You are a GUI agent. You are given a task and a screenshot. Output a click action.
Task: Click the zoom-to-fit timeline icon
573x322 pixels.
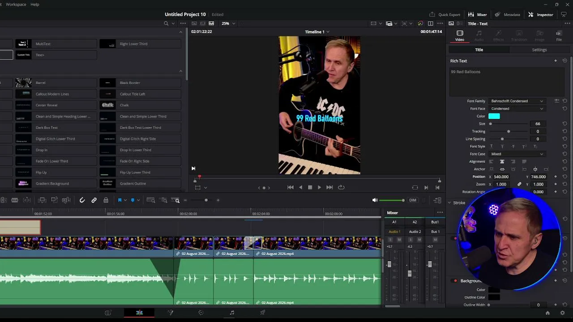point(151,200)
